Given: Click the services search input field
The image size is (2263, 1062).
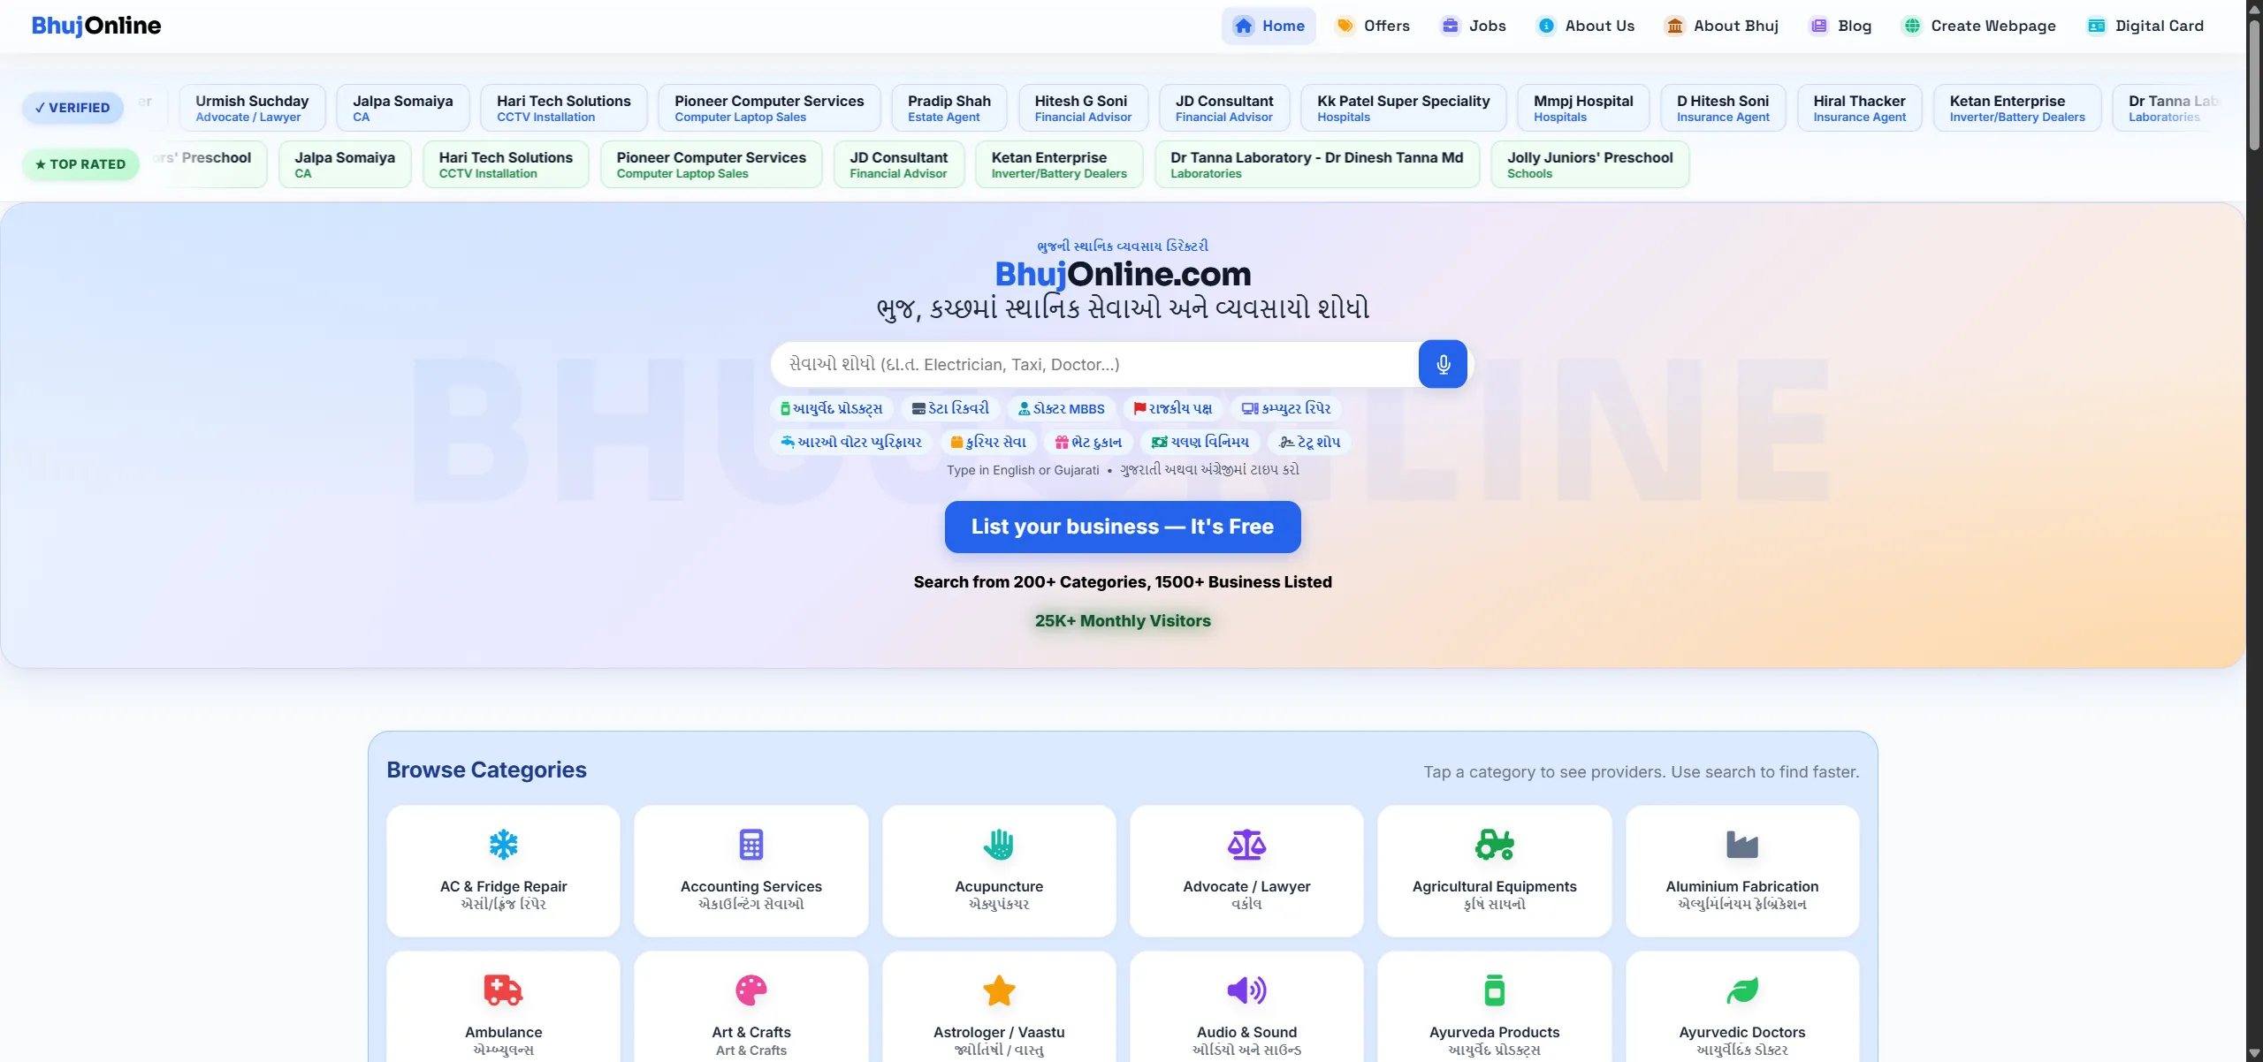Looking at the screenshot, I should coord(1094,364).
